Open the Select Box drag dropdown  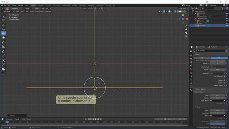[46, 9]
